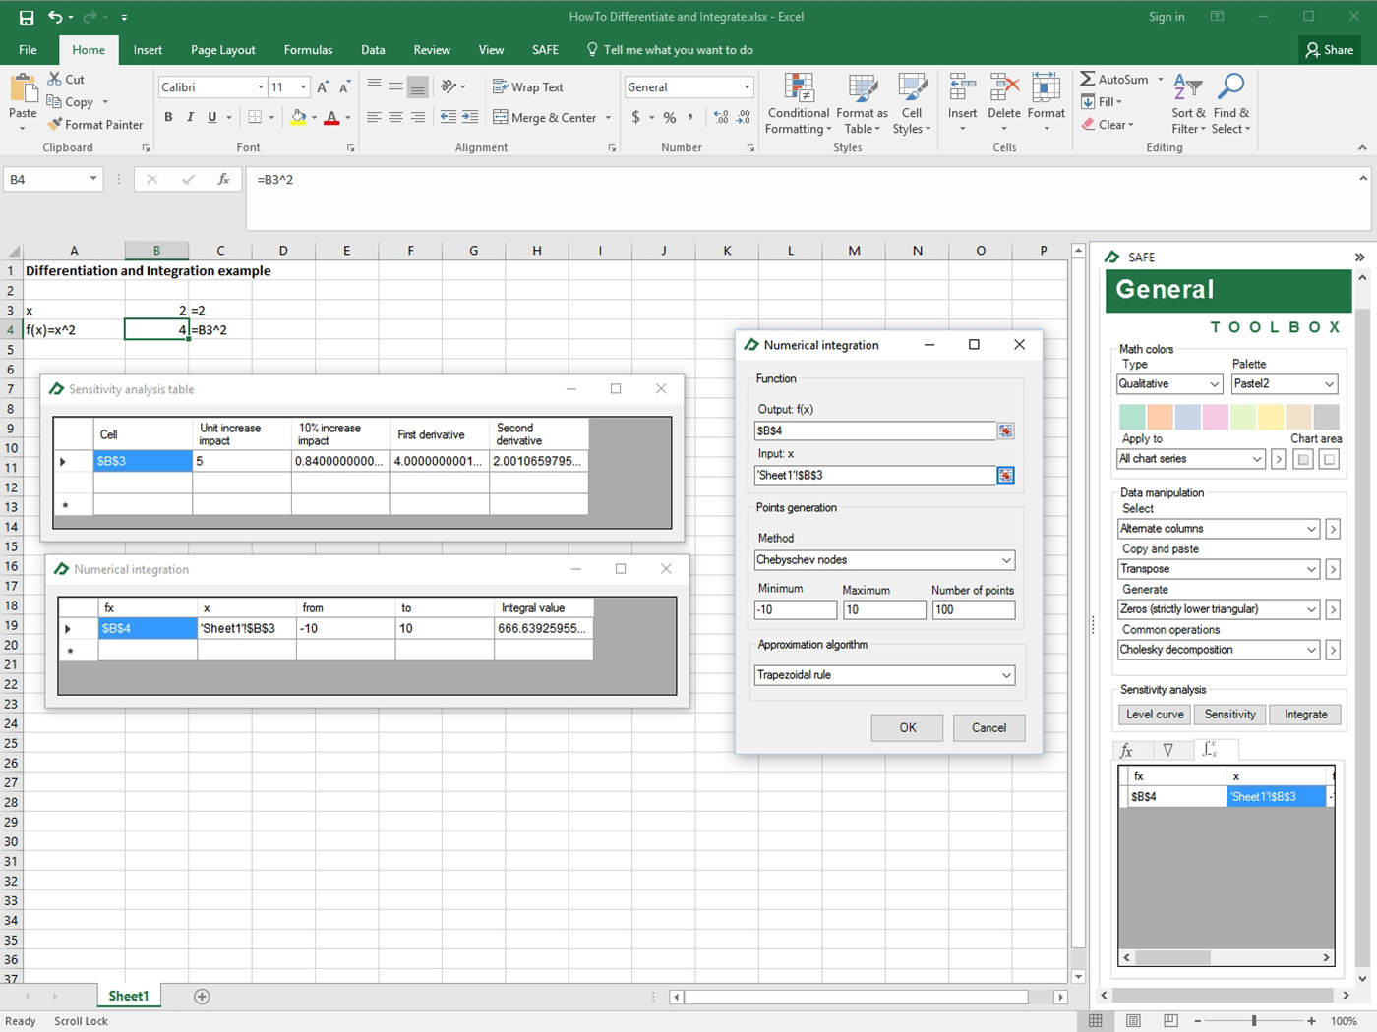The image size is (1377, 1032).
Task: Open the Approximation algorithm Trapezoidal rule dropdown
Action: (x=1006, y=675)
